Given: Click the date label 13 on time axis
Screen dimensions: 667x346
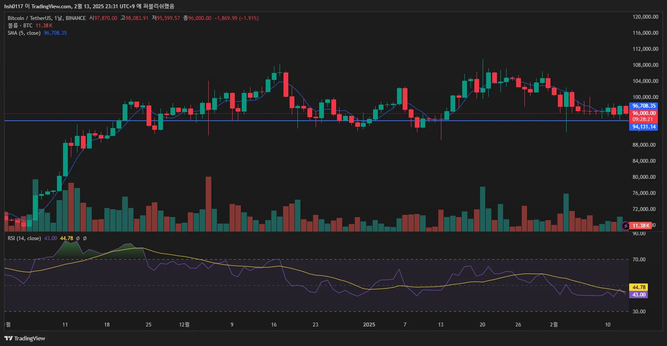Looking at the screenshot, I should pyautogui.click(x=441, y=325).
